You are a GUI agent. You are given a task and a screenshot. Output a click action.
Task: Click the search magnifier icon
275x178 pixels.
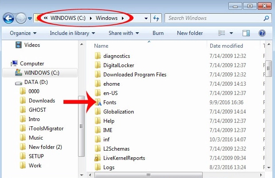click(x=267, y=18)
